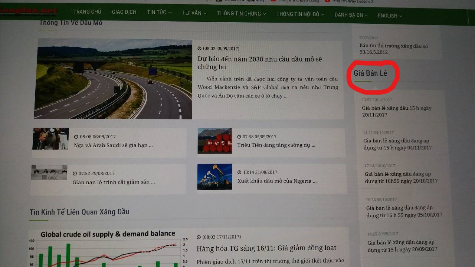The width and height of the screenshot is (475, 267).
Task: Click the timestamp (08:03 17/11/2017)
Action: (222, 237)
